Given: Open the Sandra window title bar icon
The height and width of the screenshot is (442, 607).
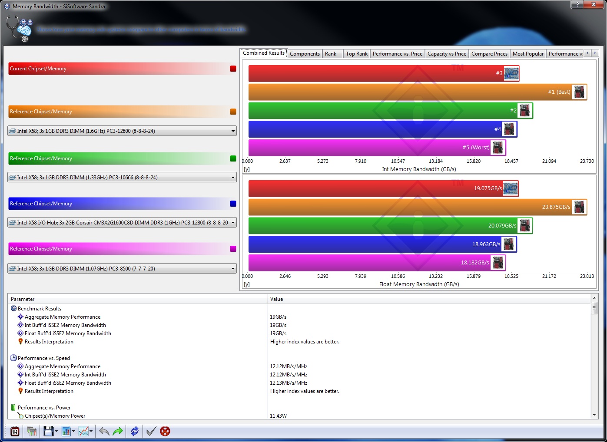Looking at the screenshot, I should tap(7, 7).
